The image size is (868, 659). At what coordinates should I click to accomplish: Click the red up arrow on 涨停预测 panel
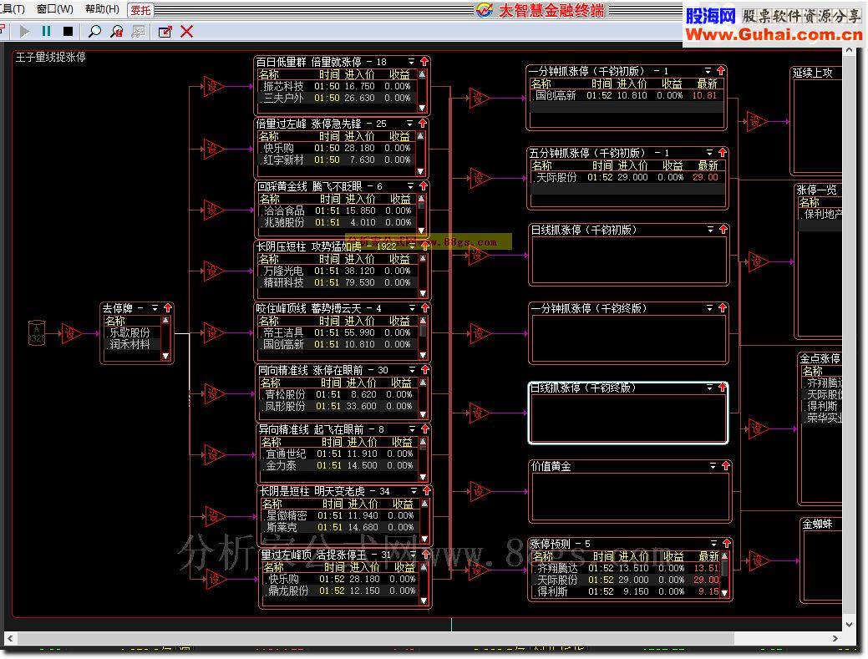(x=726, y=544)
